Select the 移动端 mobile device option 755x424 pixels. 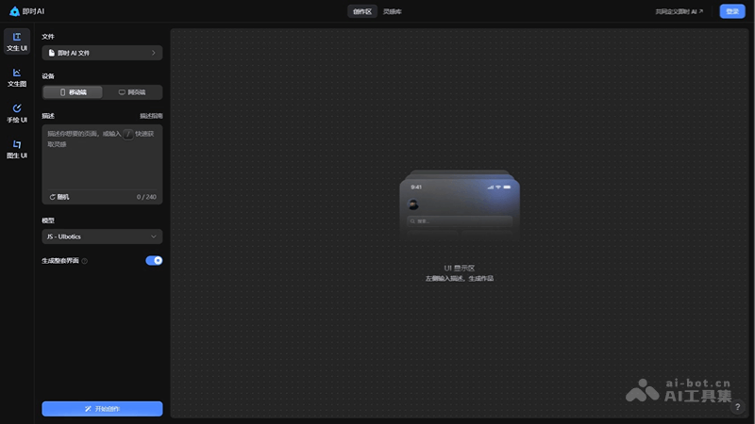[73, 92]
